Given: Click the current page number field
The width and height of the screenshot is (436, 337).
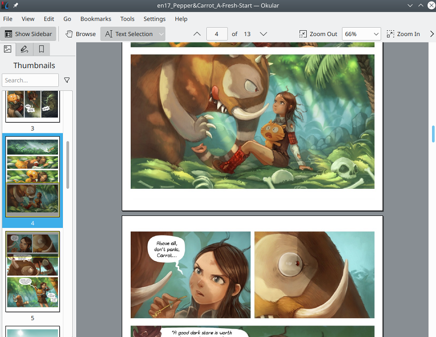Looking at the screenshot, I should [x=217, y=34].
